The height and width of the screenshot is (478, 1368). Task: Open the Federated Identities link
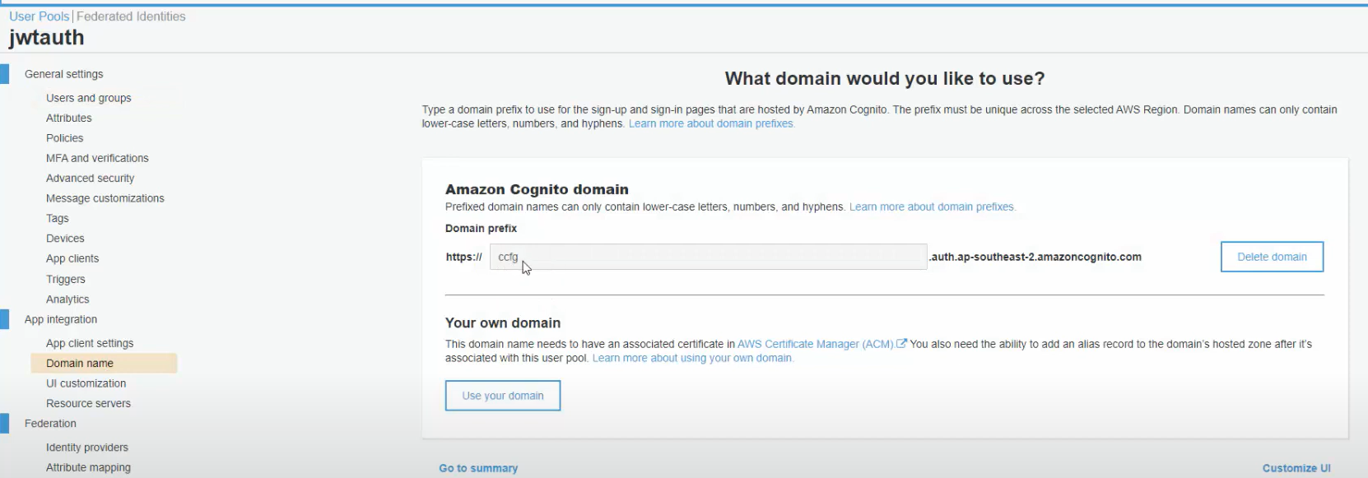click(x=131, y=16)
